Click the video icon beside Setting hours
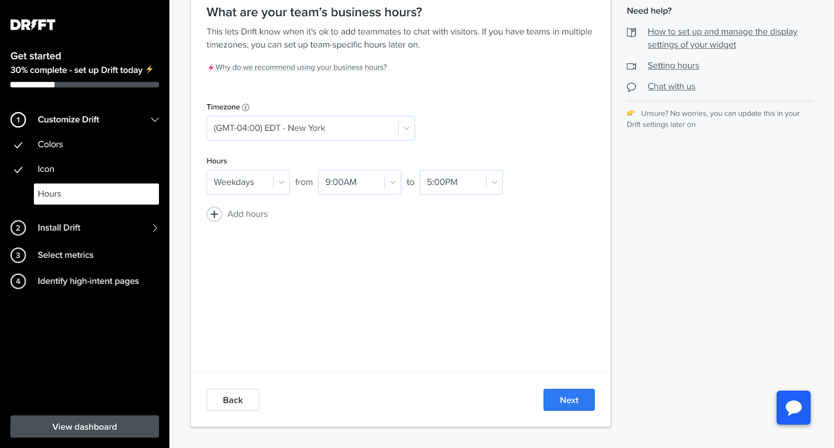834x448 pixels. 631,66
